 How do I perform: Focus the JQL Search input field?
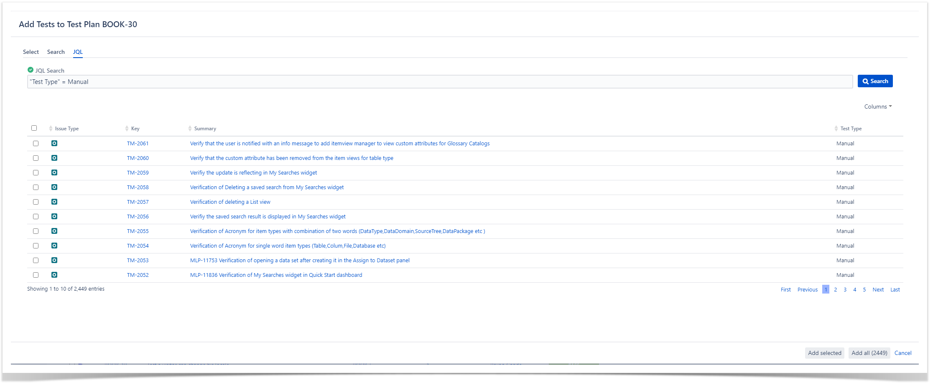pyautogui.click(x=440, y=82)
